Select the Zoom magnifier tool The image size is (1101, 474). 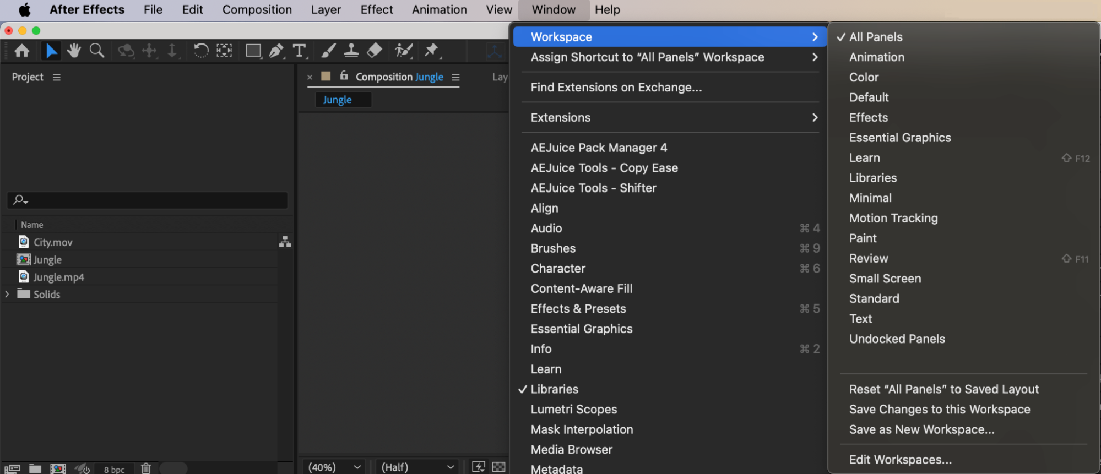pyautogui.click(x=97, y=51)
